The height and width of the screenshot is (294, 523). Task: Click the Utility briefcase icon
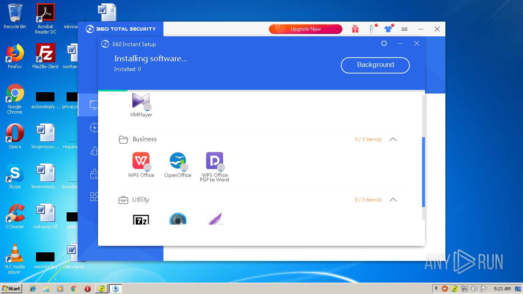[123, 200]
